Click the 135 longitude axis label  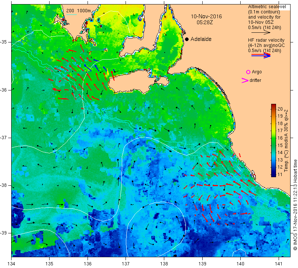pyautogui.click(x=50, y=264)
